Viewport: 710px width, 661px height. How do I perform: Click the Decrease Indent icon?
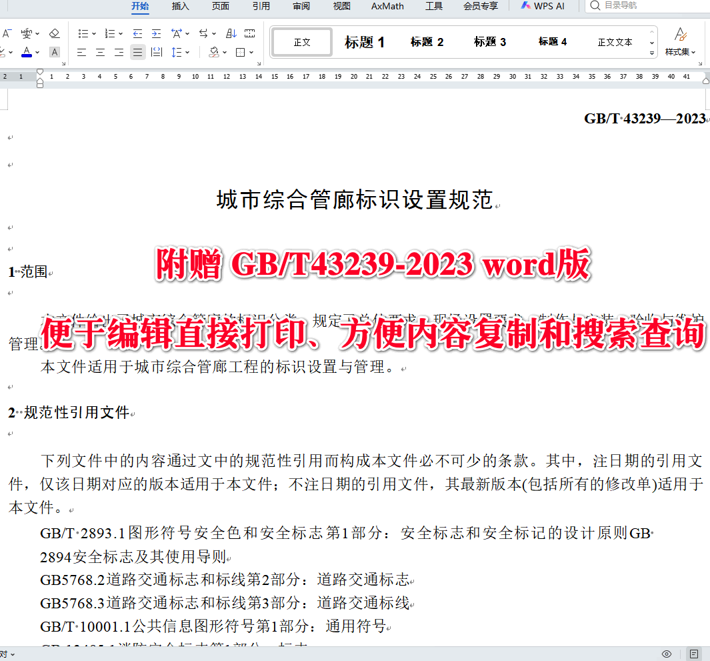point(138,33)
